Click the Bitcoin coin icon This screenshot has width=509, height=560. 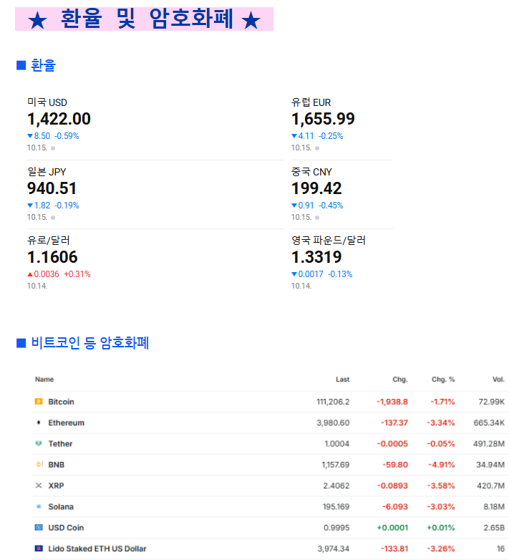click(39, 402)
